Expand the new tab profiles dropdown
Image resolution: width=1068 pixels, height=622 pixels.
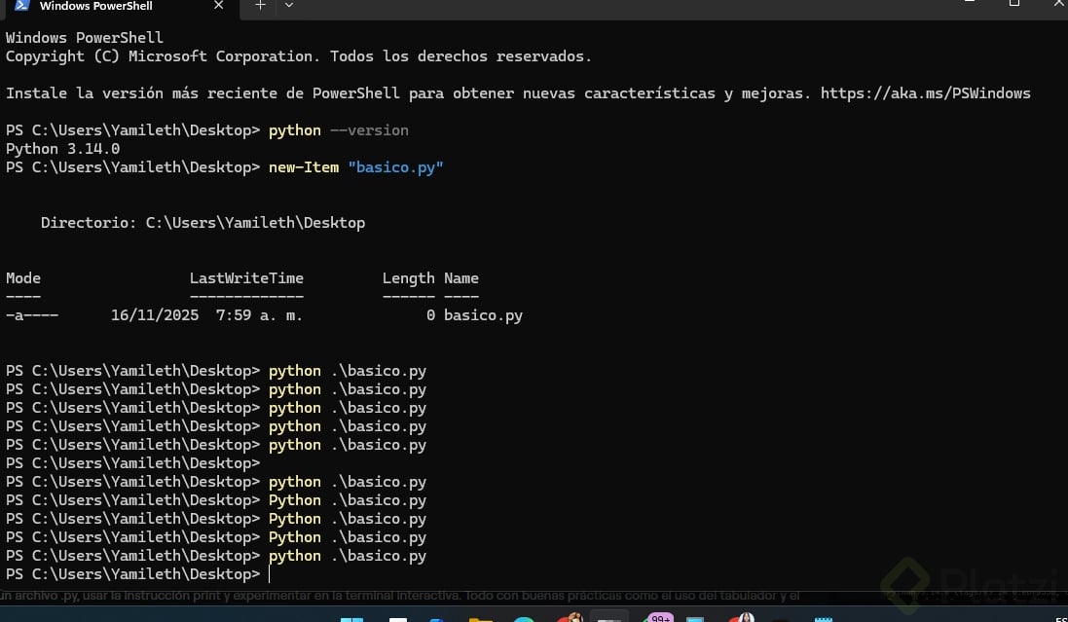tap(288, 6)
